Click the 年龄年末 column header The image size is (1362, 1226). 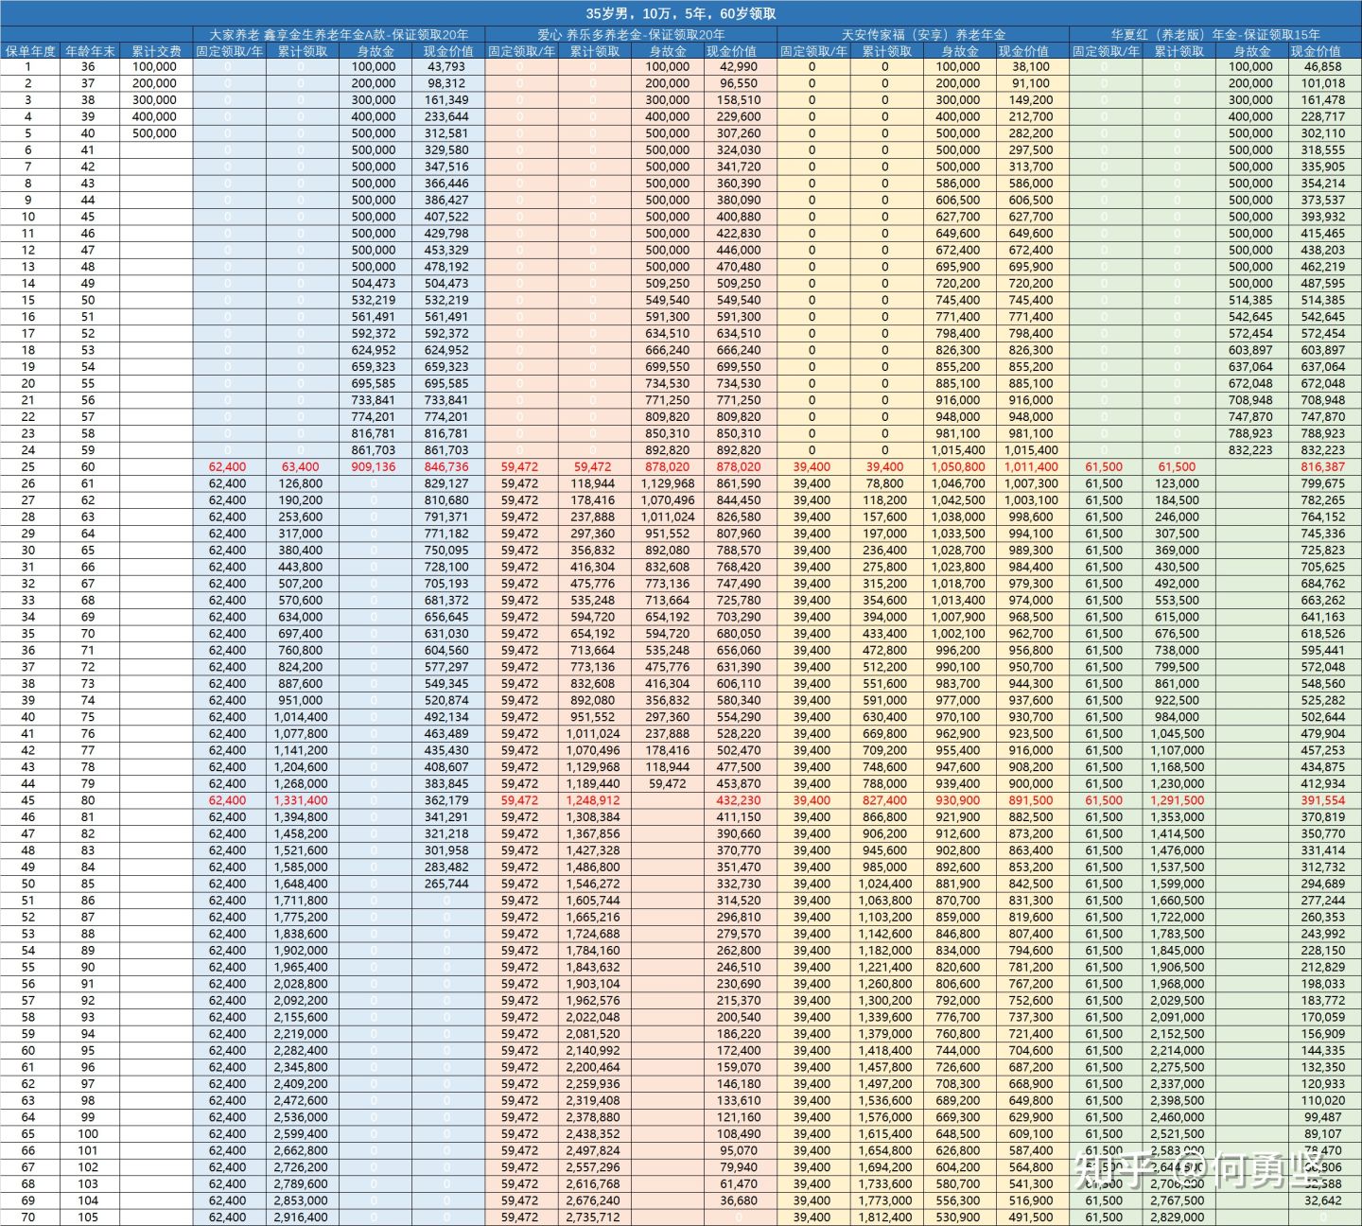coord(90,51)
